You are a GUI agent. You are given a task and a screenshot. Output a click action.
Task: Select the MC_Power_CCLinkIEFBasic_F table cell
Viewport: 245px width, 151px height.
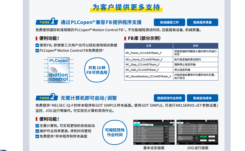coord(148,53)
